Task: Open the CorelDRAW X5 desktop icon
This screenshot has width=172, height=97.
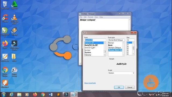Action: 5,32
